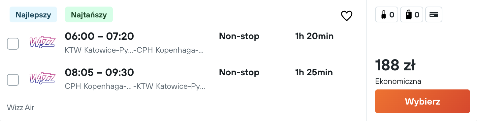Click the 06:00 – 07:20 departure time
The width and height of the screenshot is (477, 121).
pyautogui.click(x=99, y=36)
